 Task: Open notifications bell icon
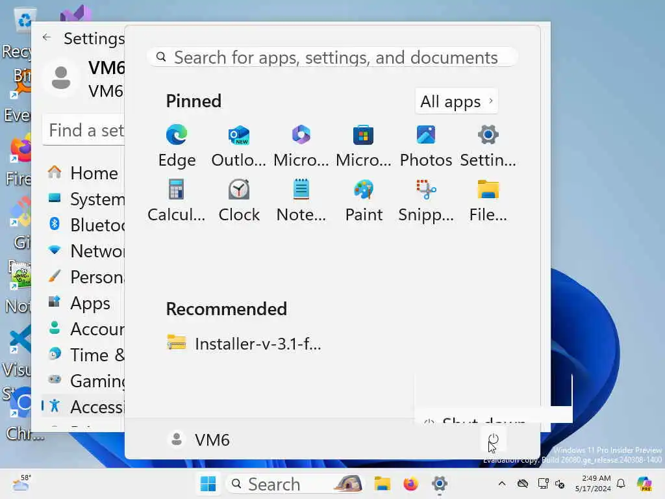(621, 483)
